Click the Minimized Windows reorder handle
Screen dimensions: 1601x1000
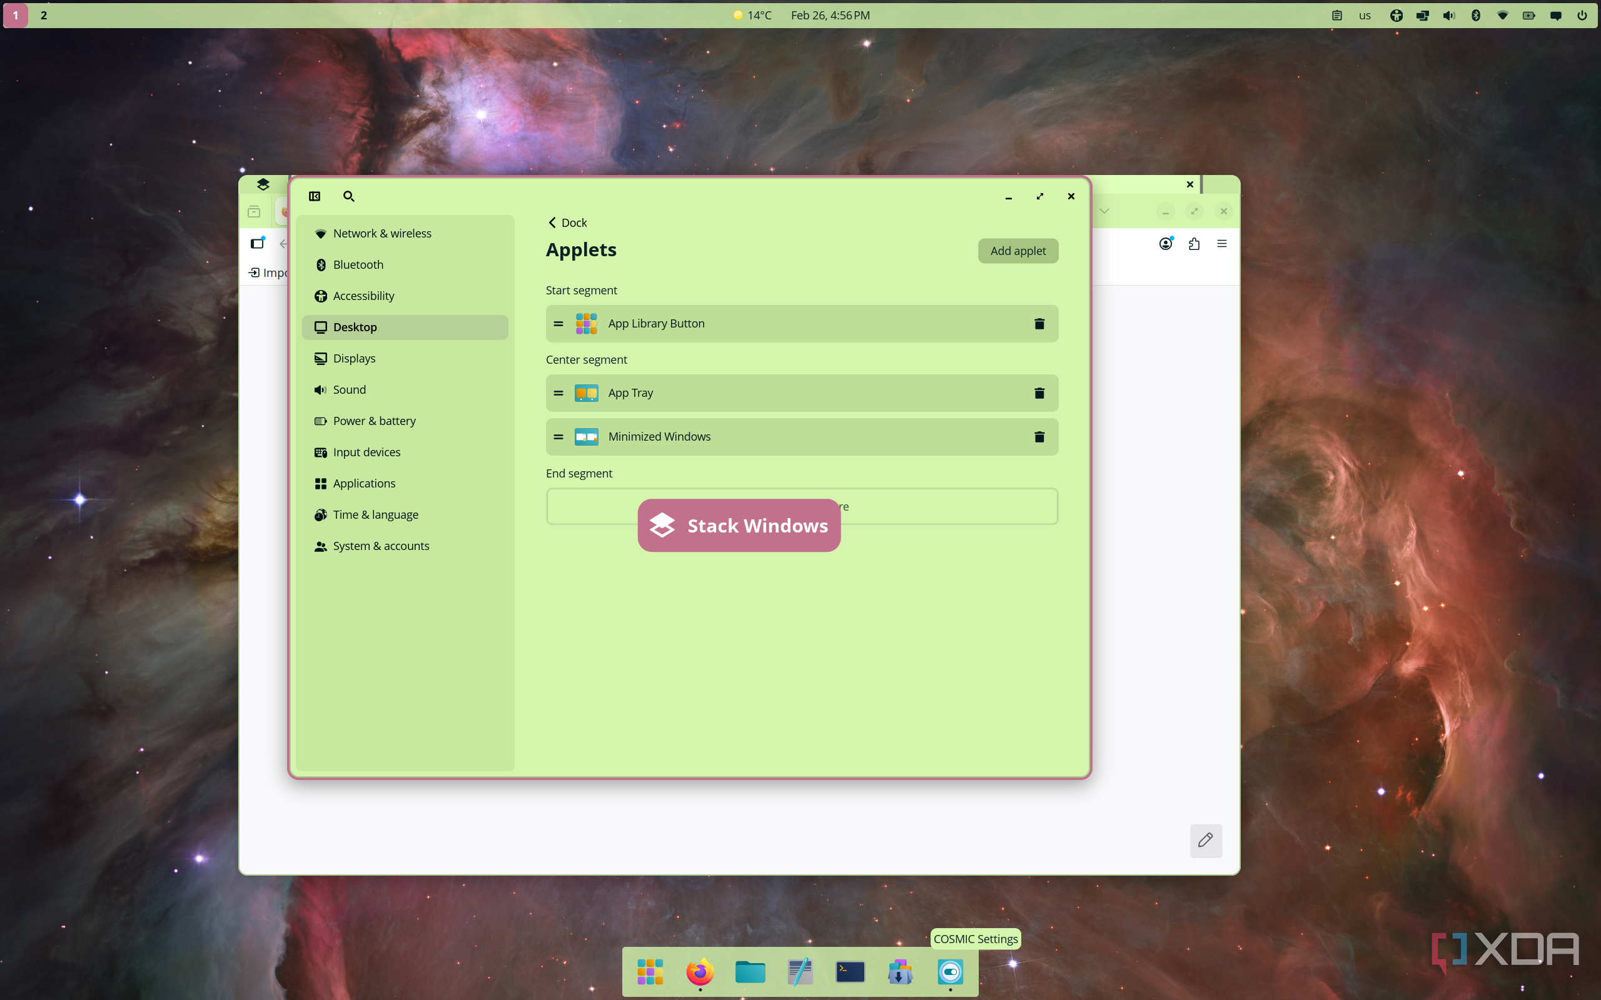558,436
